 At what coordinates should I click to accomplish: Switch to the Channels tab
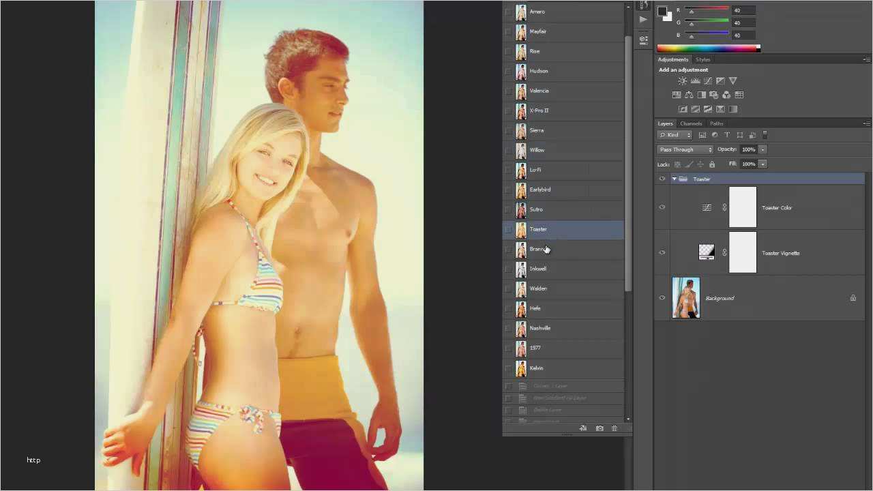click(691, 123)
